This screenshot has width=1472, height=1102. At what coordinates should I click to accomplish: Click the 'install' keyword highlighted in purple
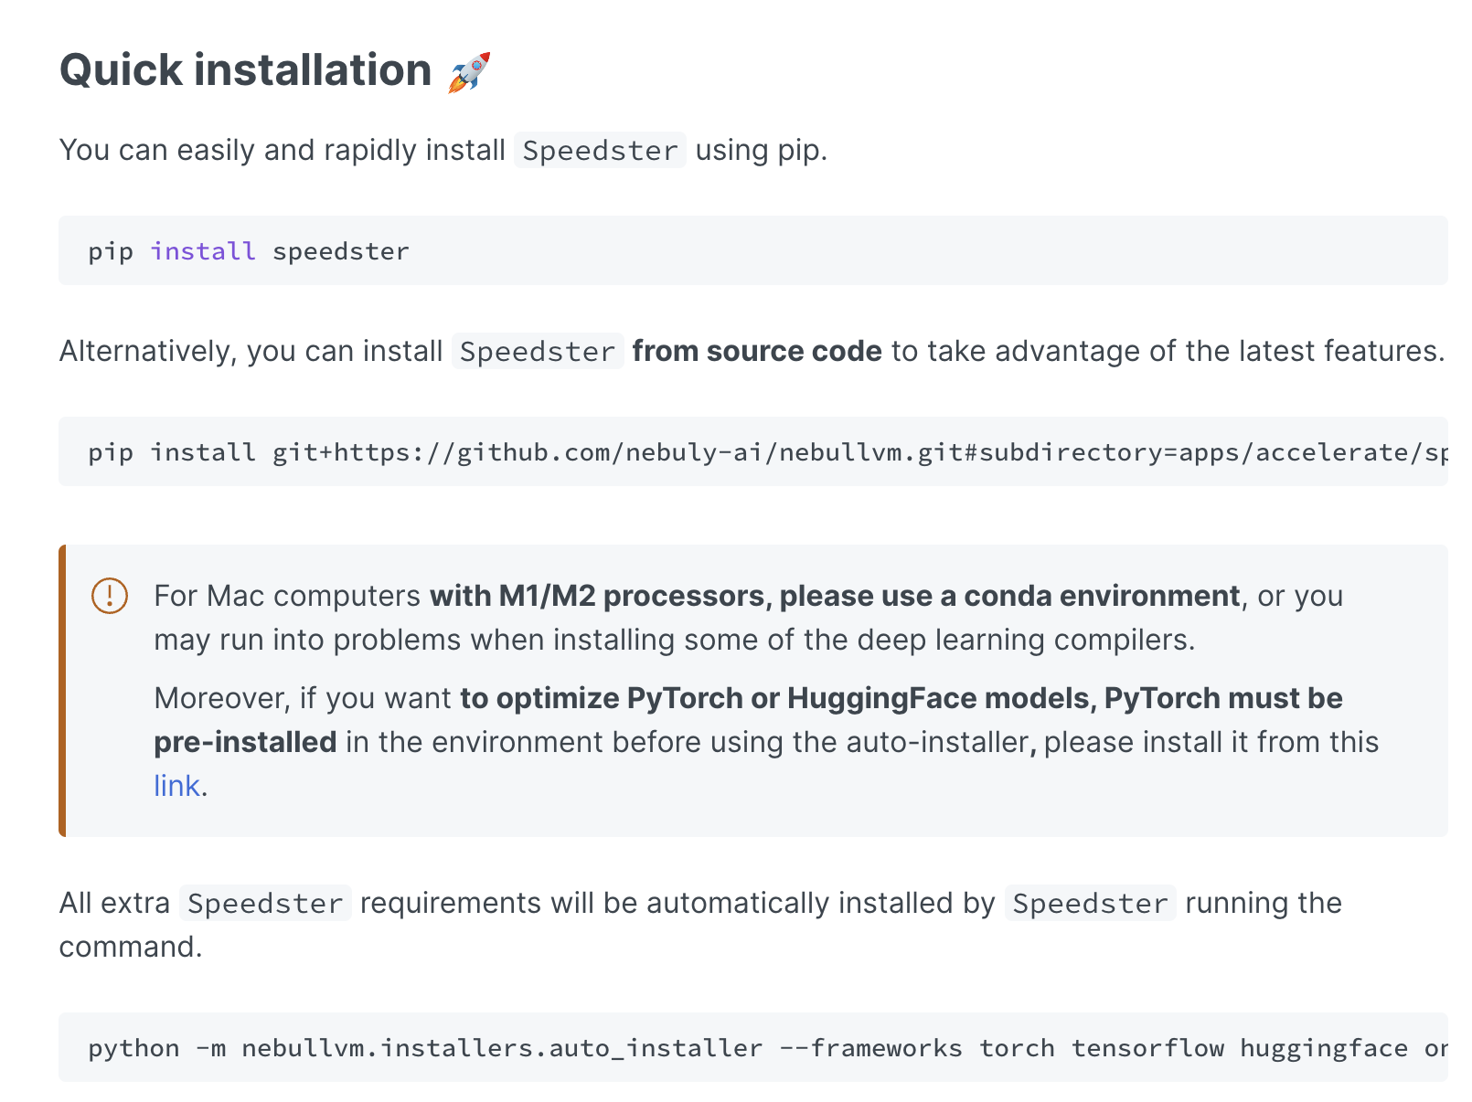coord(202,250)
